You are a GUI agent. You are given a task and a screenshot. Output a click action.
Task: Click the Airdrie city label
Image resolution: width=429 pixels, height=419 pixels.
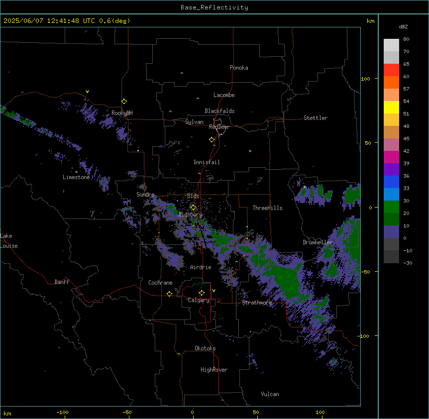tap(201, 267)
